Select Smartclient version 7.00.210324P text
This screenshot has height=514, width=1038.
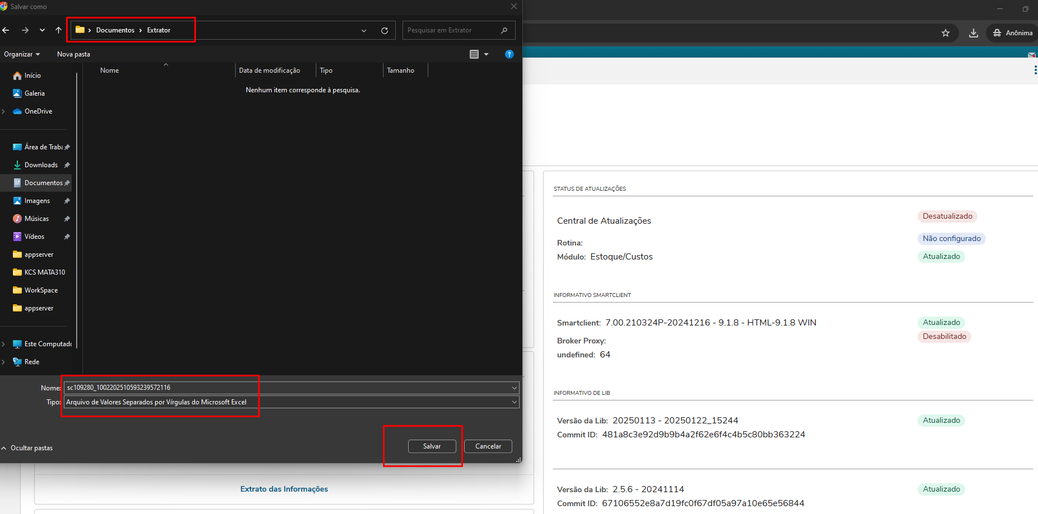point(710,323)
